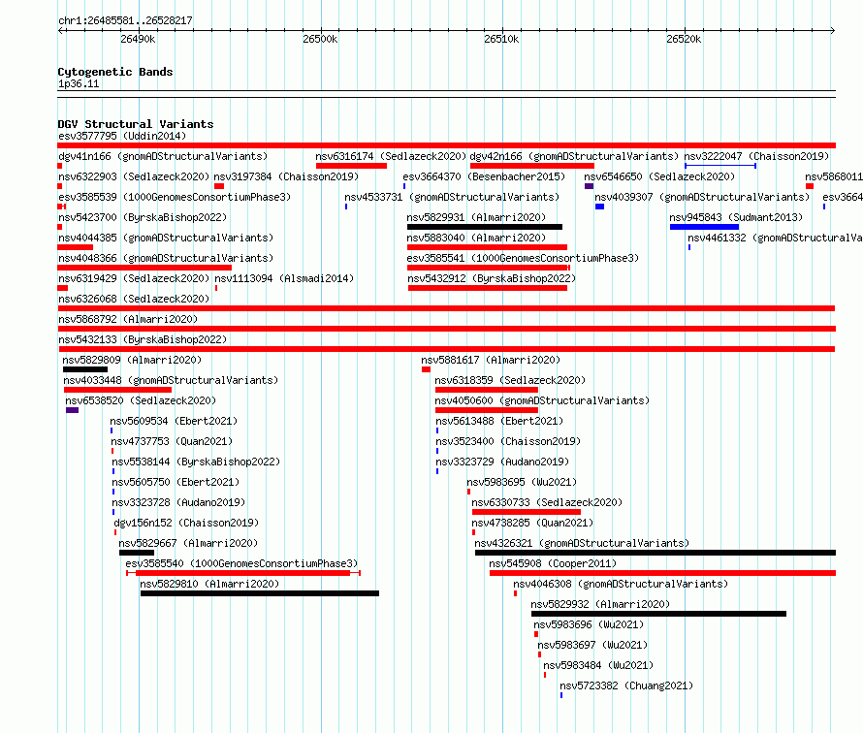
Task: Click nsv6319429 (Sedlazeck2020) label
Action: (134, 278)
